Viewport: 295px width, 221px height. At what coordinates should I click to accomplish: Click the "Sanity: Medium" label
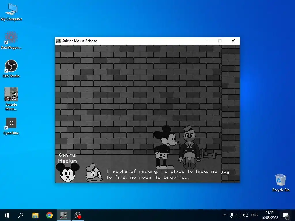click(68, 158)
